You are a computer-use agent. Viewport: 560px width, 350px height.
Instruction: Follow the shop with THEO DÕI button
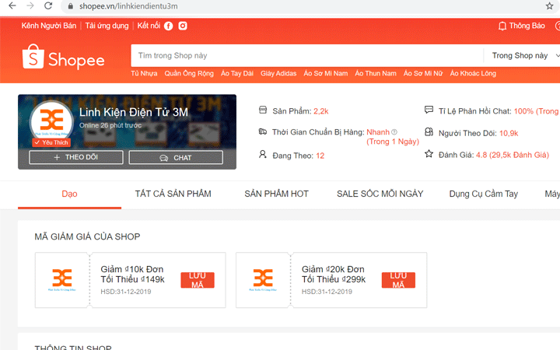click(76, 157)
